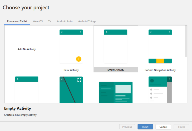Image resolution: width=192 pixels, height=131 pixels.
Task: Select the Phone and Tablet tab
Action: 17,21
